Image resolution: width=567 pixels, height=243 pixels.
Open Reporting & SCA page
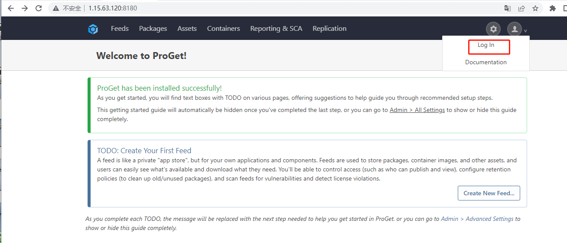tap(276, 29)
